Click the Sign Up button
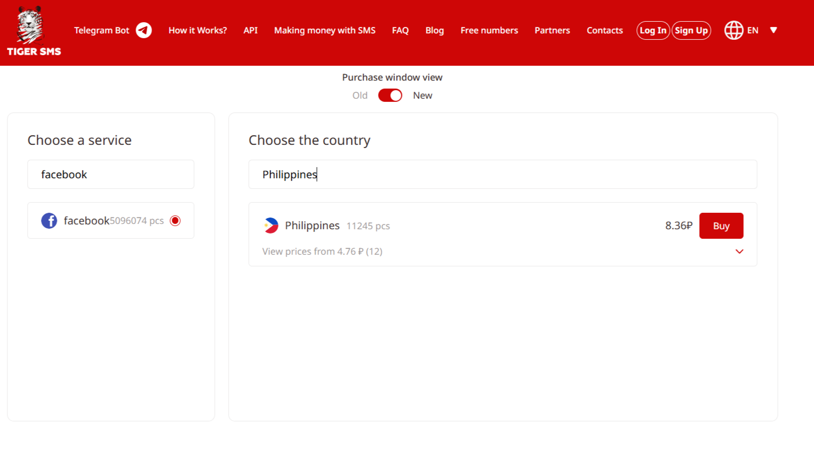The image size is (814, 449). coord(691,30)
